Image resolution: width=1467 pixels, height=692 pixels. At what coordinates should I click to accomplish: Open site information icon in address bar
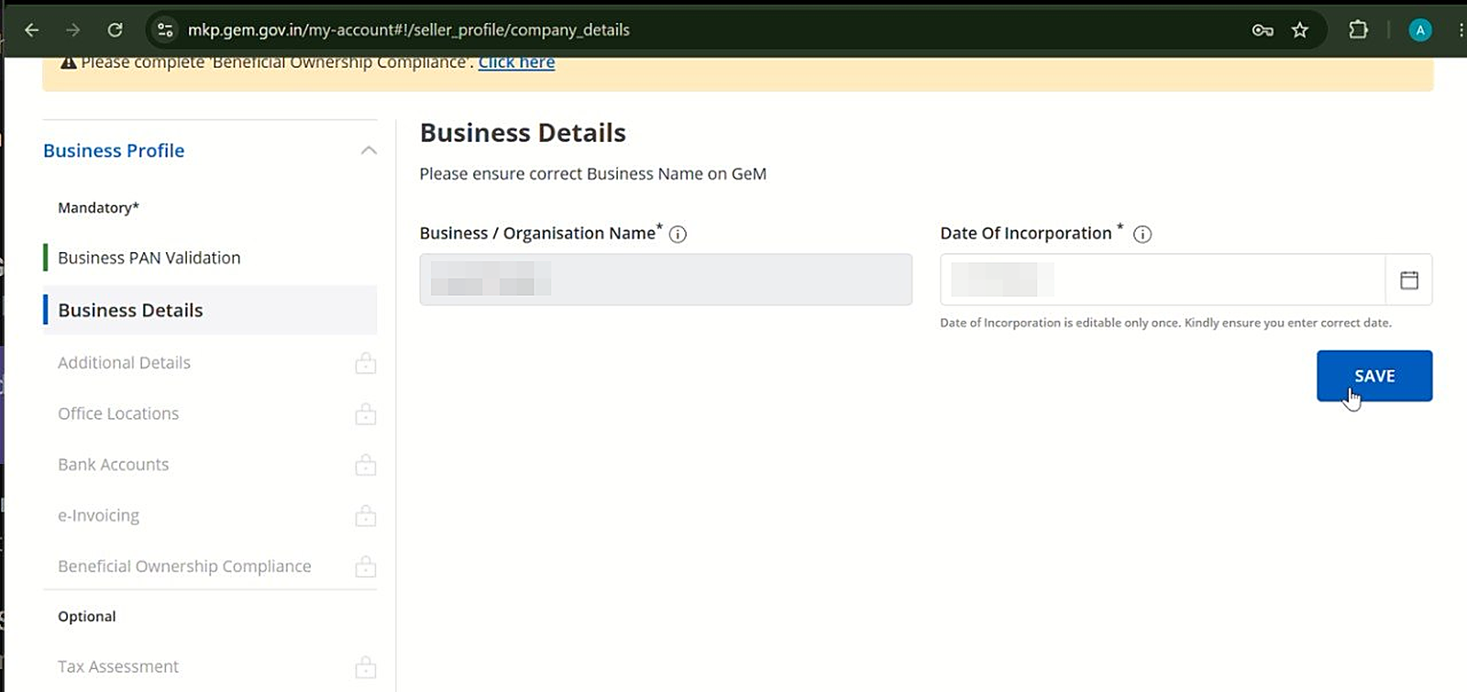point(165,30)
